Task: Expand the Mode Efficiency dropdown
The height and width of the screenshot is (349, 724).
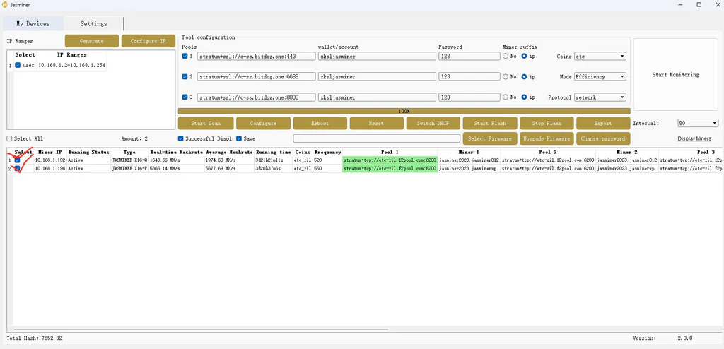Action: click(600, 76)
